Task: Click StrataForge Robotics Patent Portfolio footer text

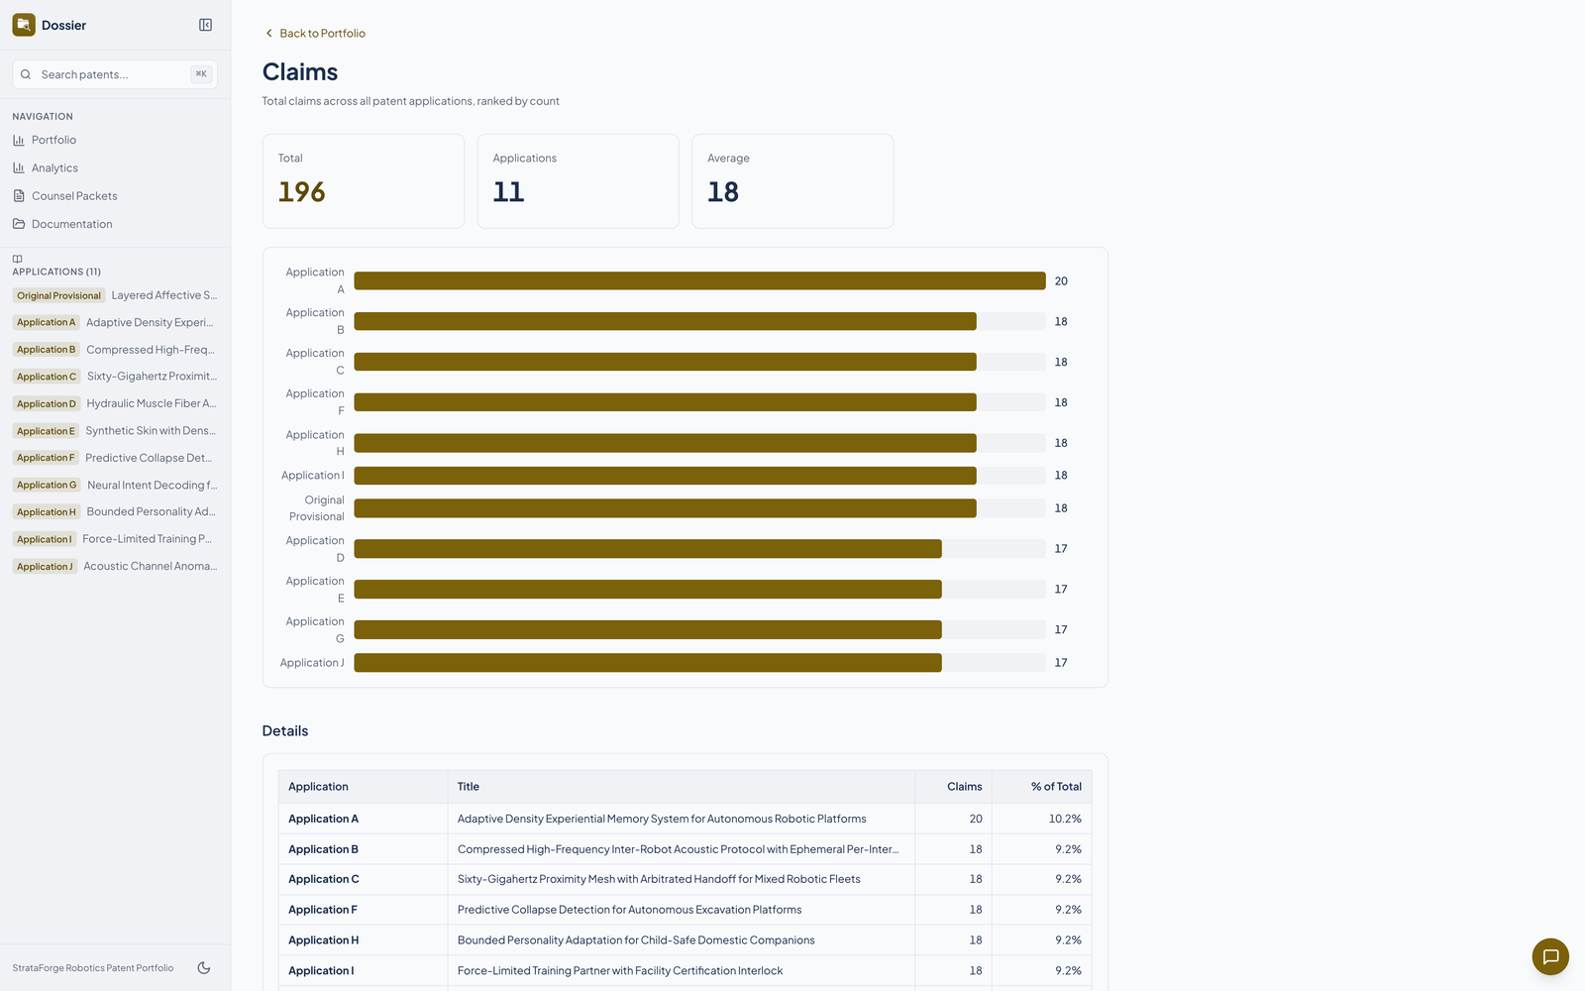Action: tap(93, 968)
